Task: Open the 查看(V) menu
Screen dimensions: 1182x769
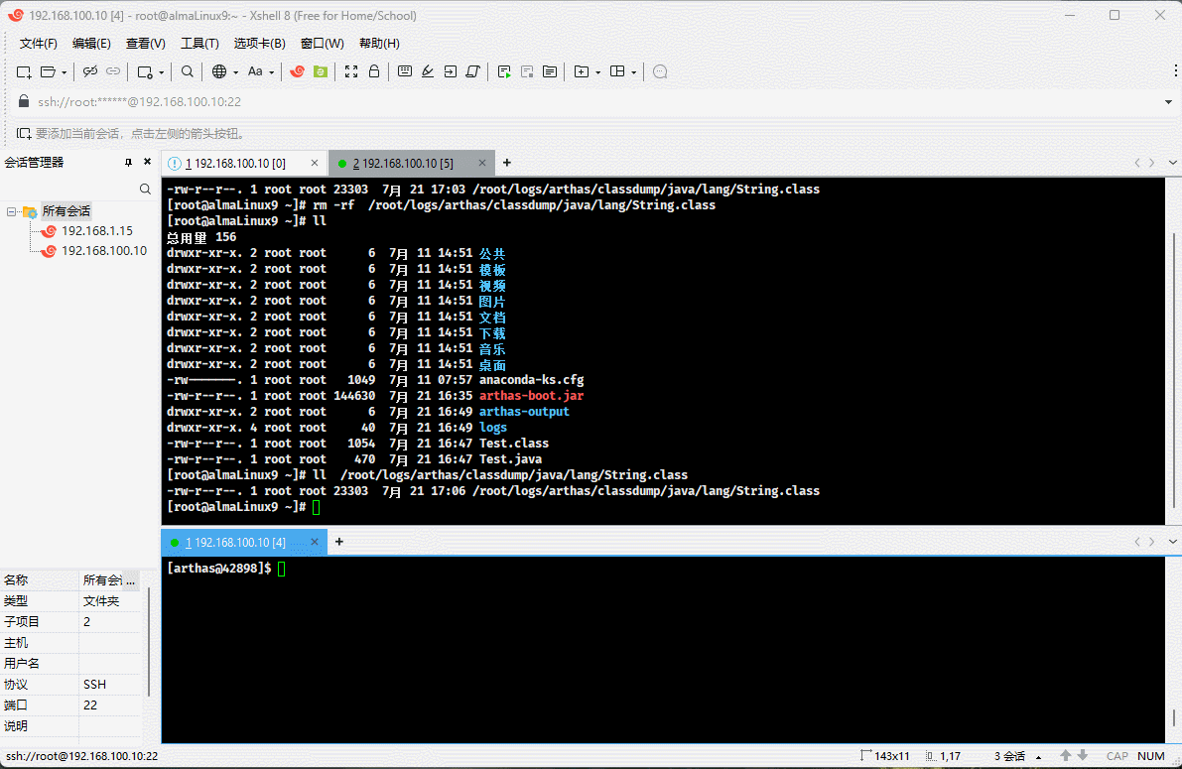Action: click(146, 43)
